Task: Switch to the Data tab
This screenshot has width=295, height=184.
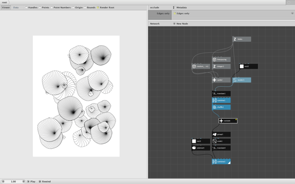Action: (16, 7)
